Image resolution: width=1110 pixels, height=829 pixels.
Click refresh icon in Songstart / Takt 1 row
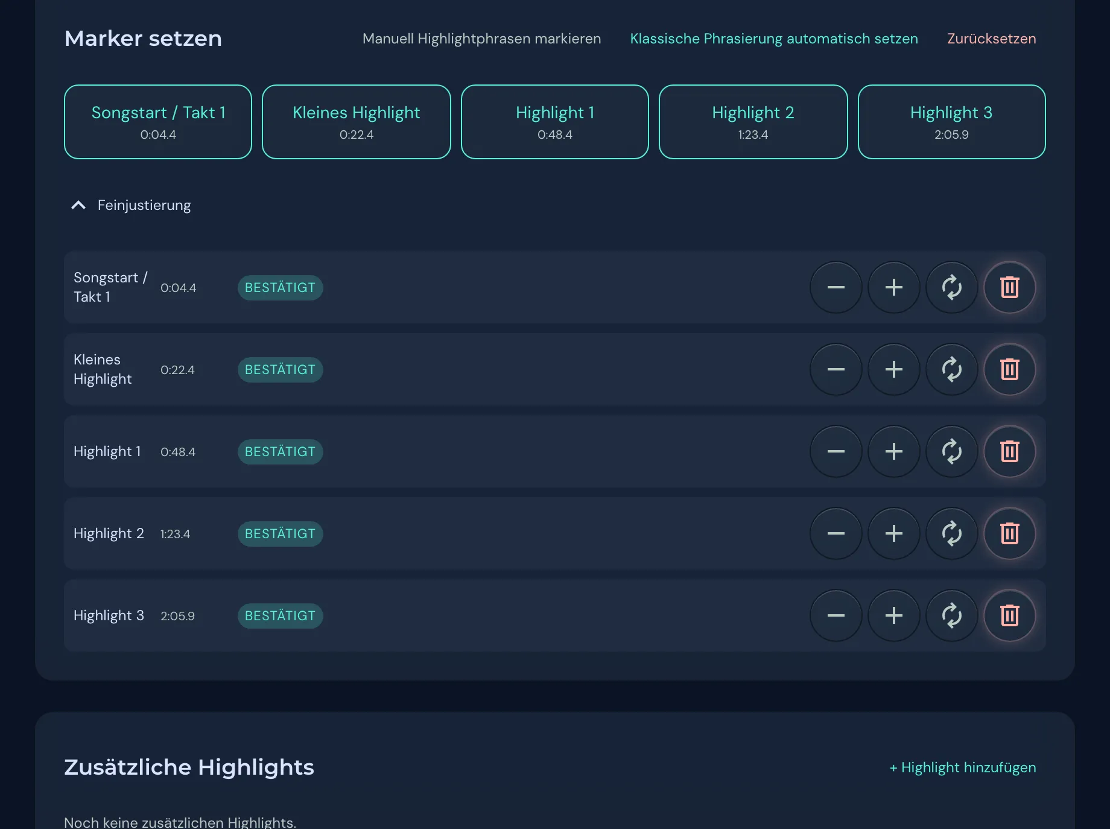[951, 287]
